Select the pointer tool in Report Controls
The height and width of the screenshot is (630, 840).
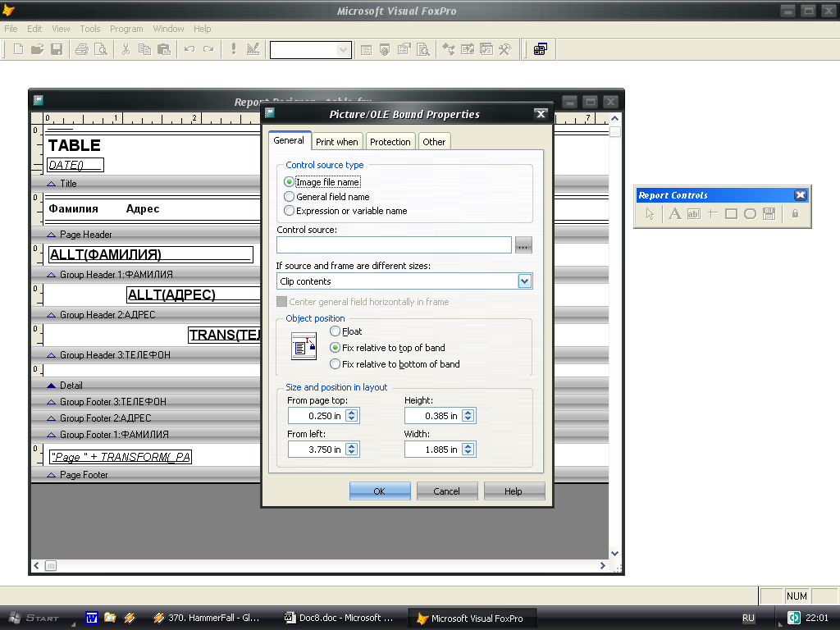click(x=650, y=214)
